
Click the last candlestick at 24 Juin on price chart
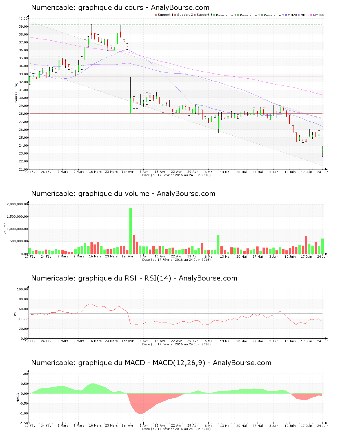coord(323,151)
